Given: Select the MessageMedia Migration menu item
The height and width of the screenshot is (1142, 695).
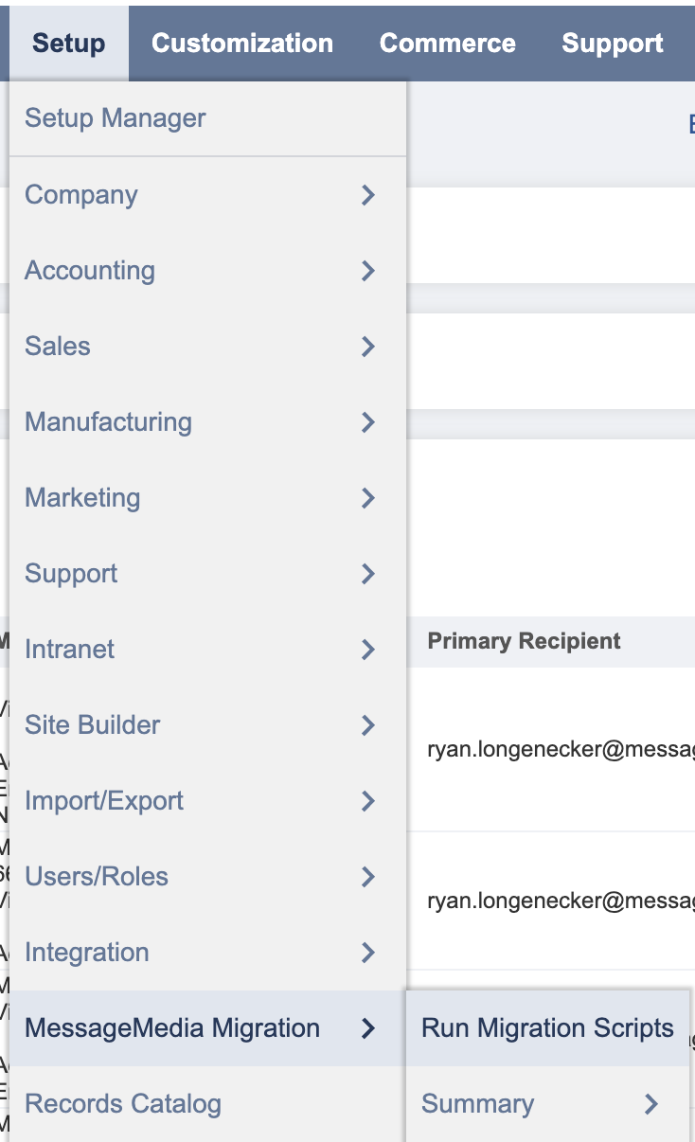Looking at the screenshot, I should [172, 1028].
